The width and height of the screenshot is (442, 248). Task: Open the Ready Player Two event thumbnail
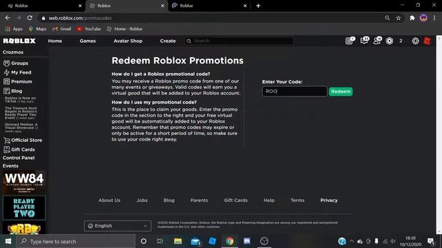(24, 207)
